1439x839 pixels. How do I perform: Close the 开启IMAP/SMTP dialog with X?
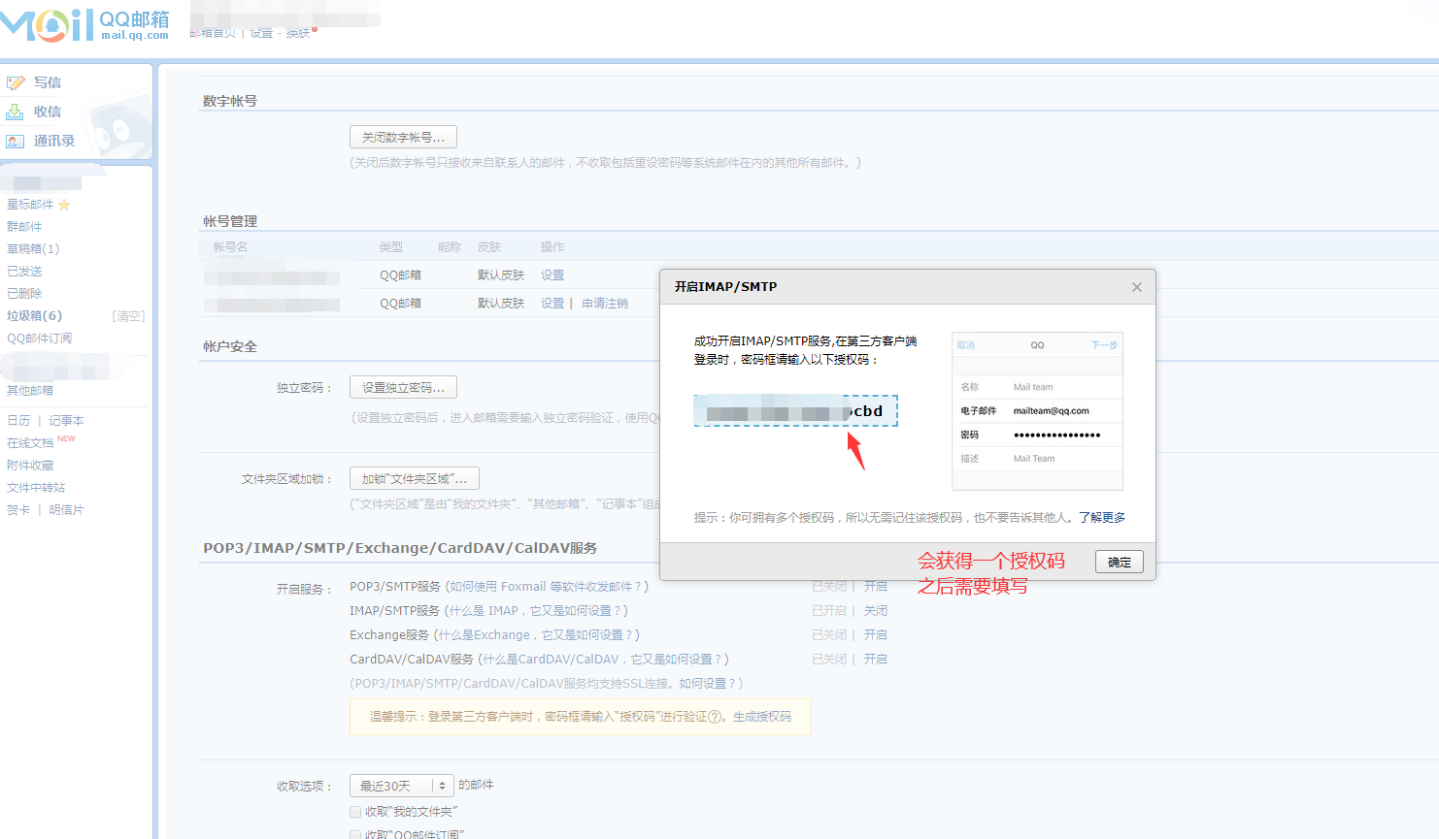[x=1136, y=287]
